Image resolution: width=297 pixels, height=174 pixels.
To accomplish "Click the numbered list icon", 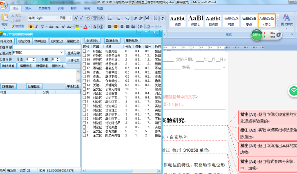I will [118, 18].
